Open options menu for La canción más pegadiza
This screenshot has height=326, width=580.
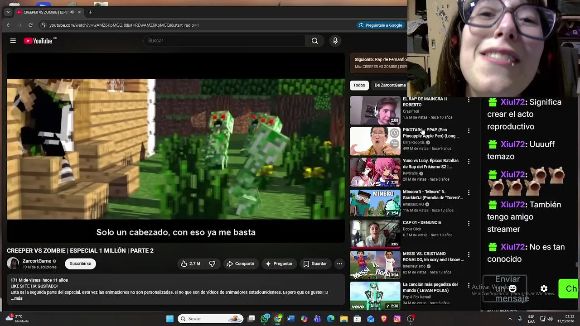tap(469, 286)
